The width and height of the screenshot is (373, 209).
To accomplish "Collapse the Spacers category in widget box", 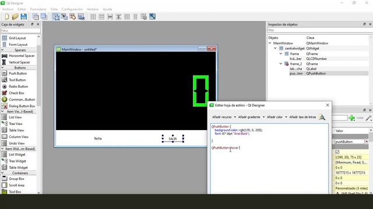I will click(x=2, y=50).
